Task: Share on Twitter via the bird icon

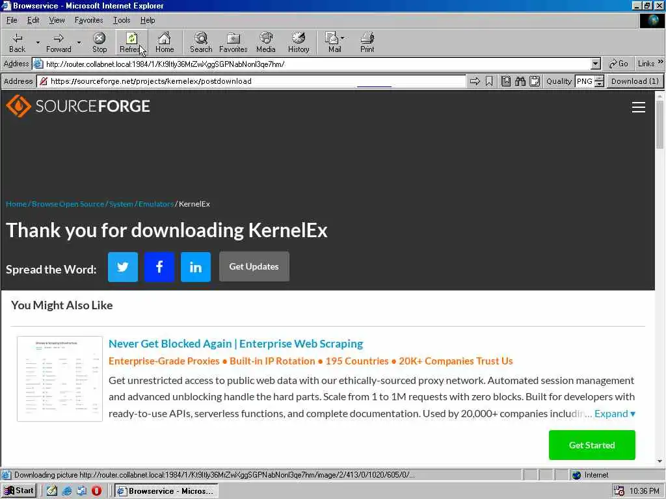Action: (123, 267)
